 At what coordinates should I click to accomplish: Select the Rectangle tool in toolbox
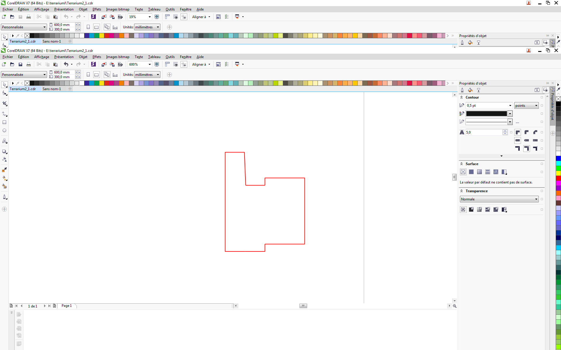(x=4, y=123)
